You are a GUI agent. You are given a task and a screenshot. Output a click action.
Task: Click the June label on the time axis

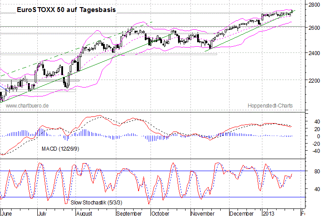[7, 213]
